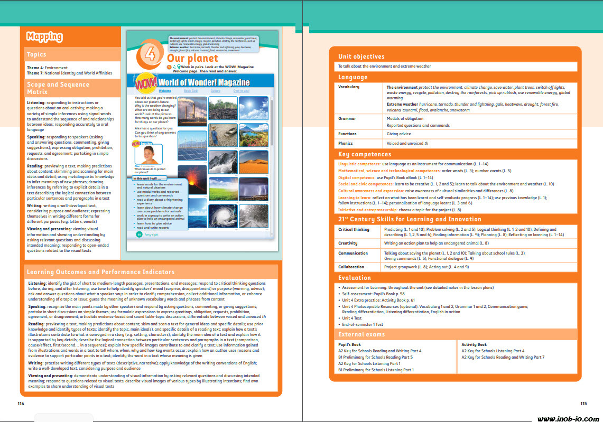Click the green page 48 circle
Viewport: 603px width, 422px height.
[139, 234]
